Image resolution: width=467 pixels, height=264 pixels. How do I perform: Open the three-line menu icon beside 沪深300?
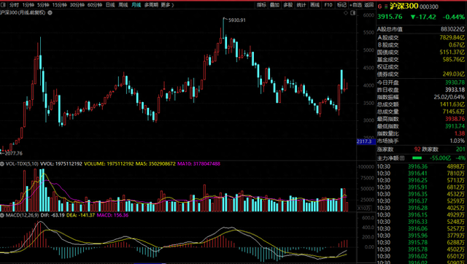pyautogui.click(x=386, y=6)
